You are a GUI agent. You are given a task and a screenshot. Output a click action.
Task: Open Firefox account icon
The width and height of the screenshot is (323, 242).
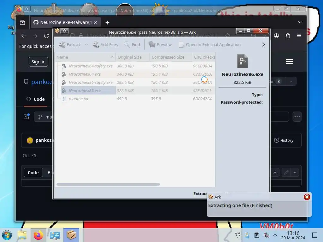click(276, 36)
